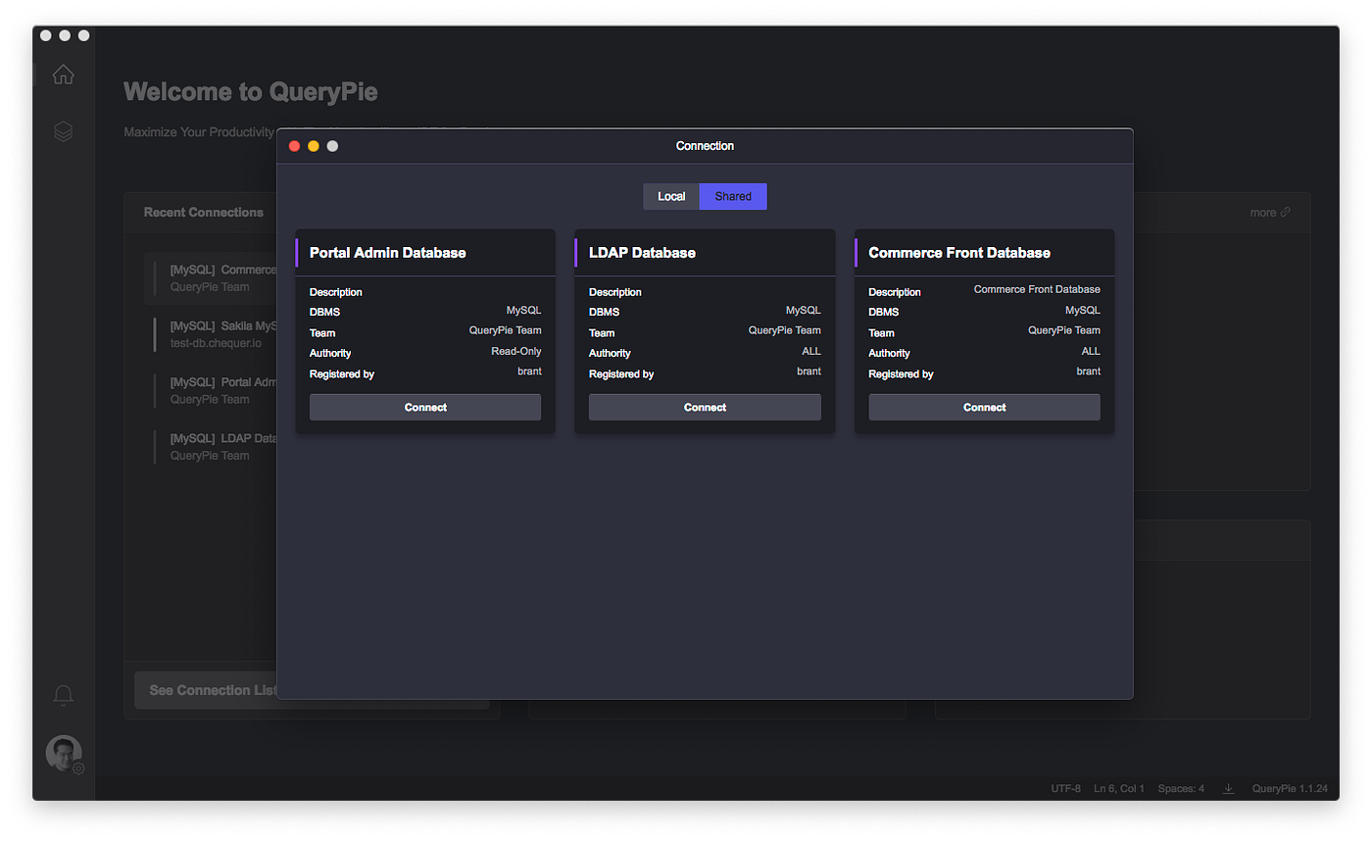Minimize Connection dialog with yellow button
Screen dimensions: 1372x841
tap(314, 146)
